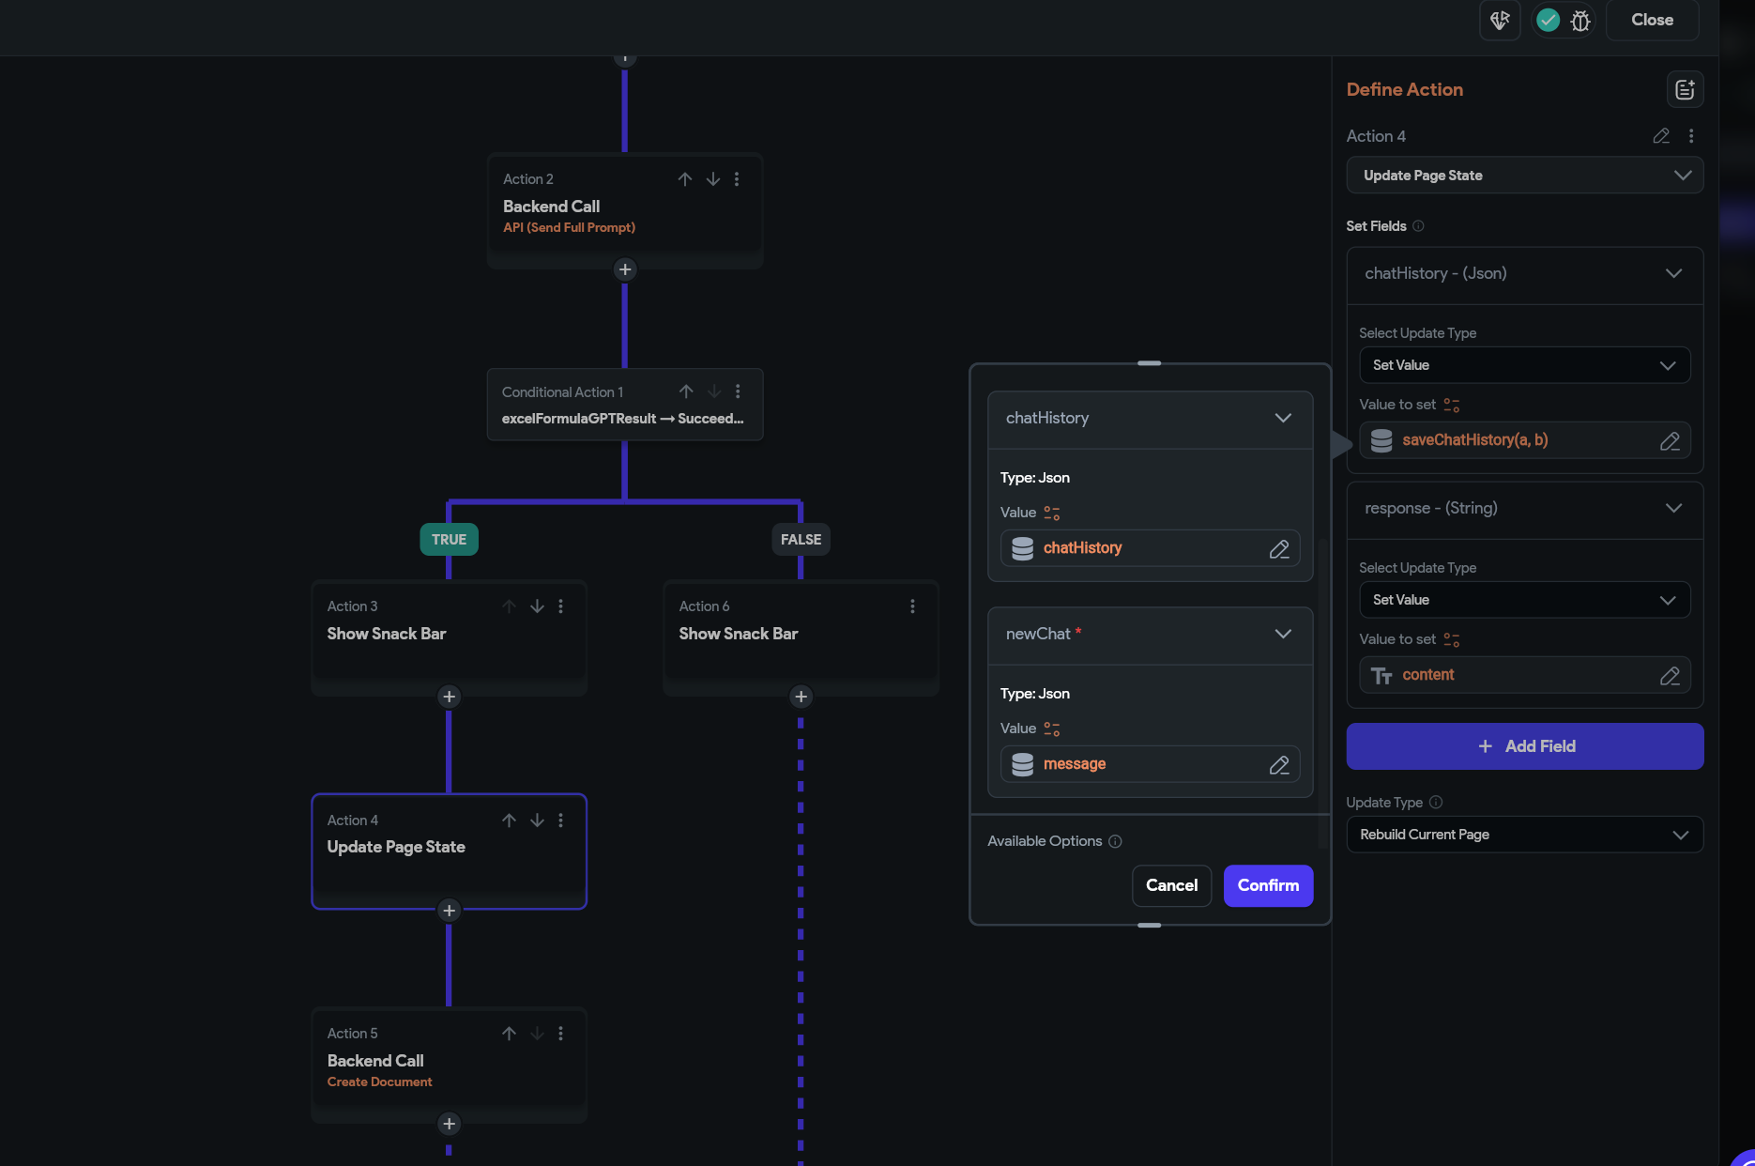Add action below Action 2 plus button

point(625,269)
